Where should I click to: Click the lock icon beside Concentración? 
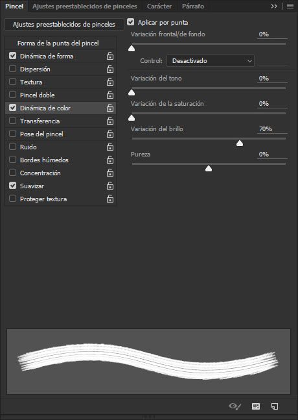[110, 173]
